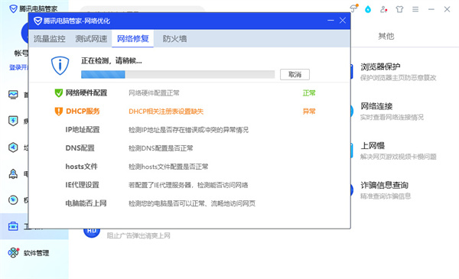The height and width of the screenshot is (279, 459).
Task: Close the 网络优化 dialog
Action: (x=343, y=21)
